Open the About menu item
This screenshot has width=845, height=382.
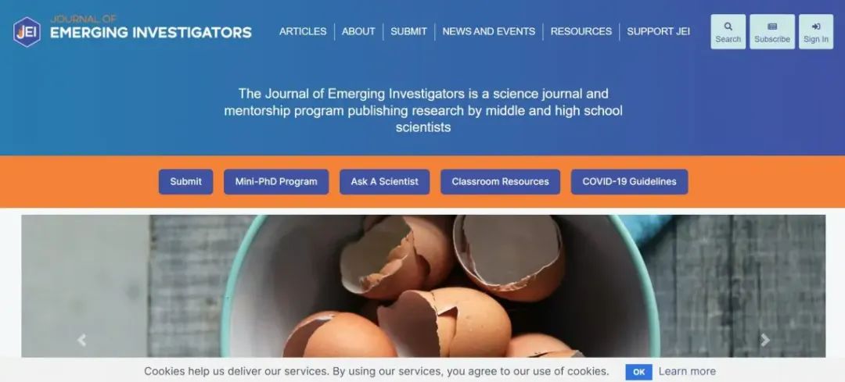click(x=358, y=31)
